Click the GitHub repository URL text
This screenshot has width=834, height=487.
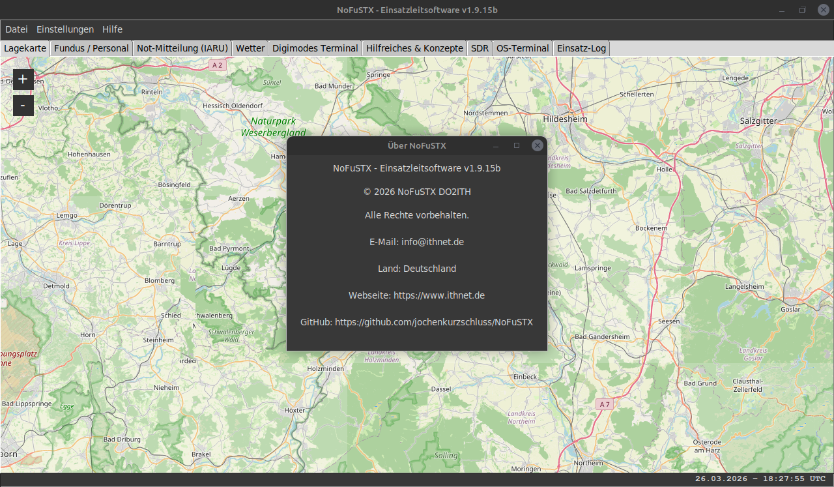click(x=434, y=322)
